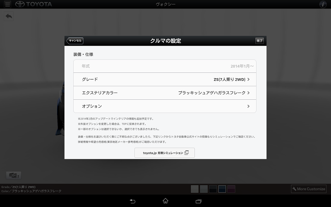
Task: Open the エクステリアカラー row
Action: pyautogui.click(x=165, y=93)
